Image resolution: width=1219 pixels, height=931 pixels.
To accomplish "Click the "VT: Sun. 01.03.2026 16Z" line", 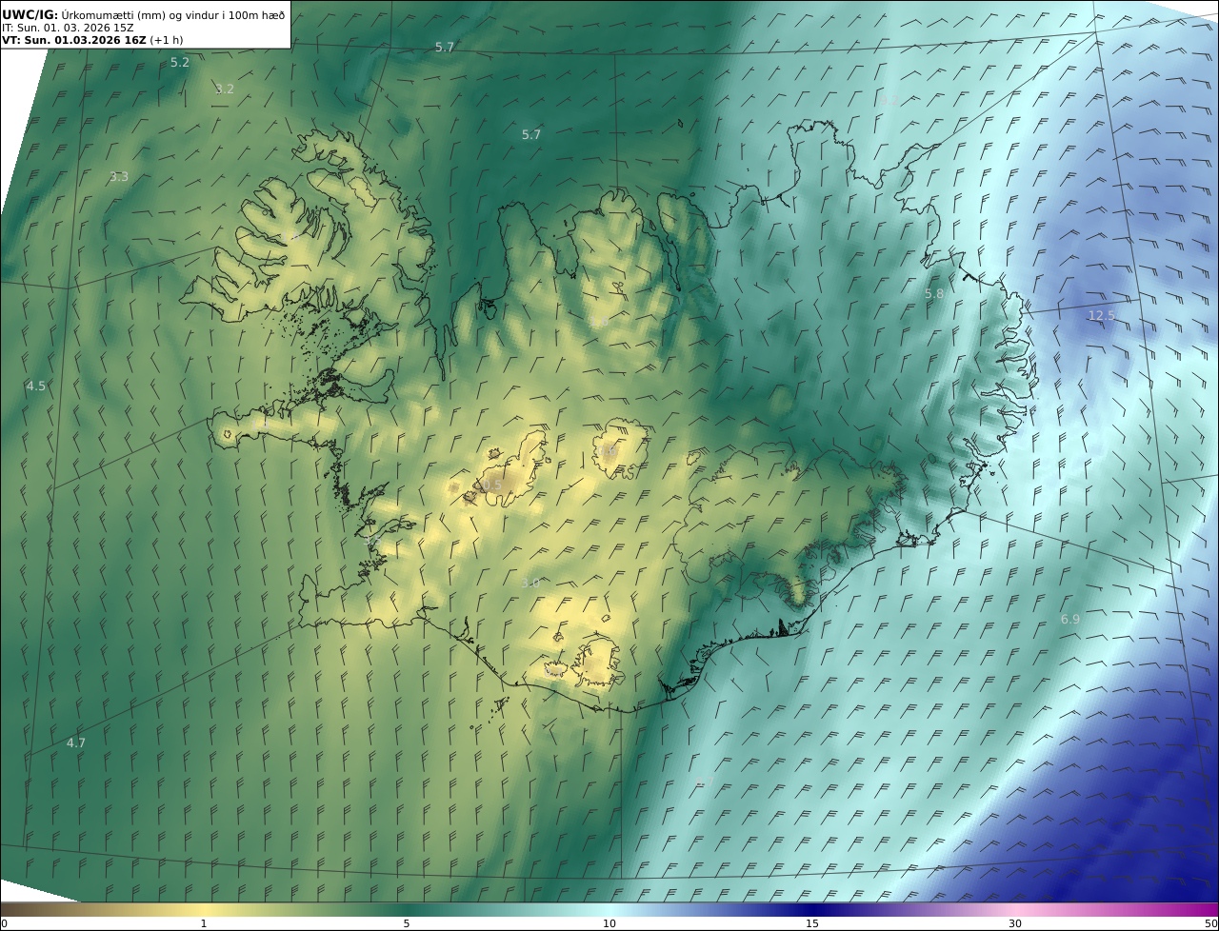I will pyautogui.click(x=92, y=40).
